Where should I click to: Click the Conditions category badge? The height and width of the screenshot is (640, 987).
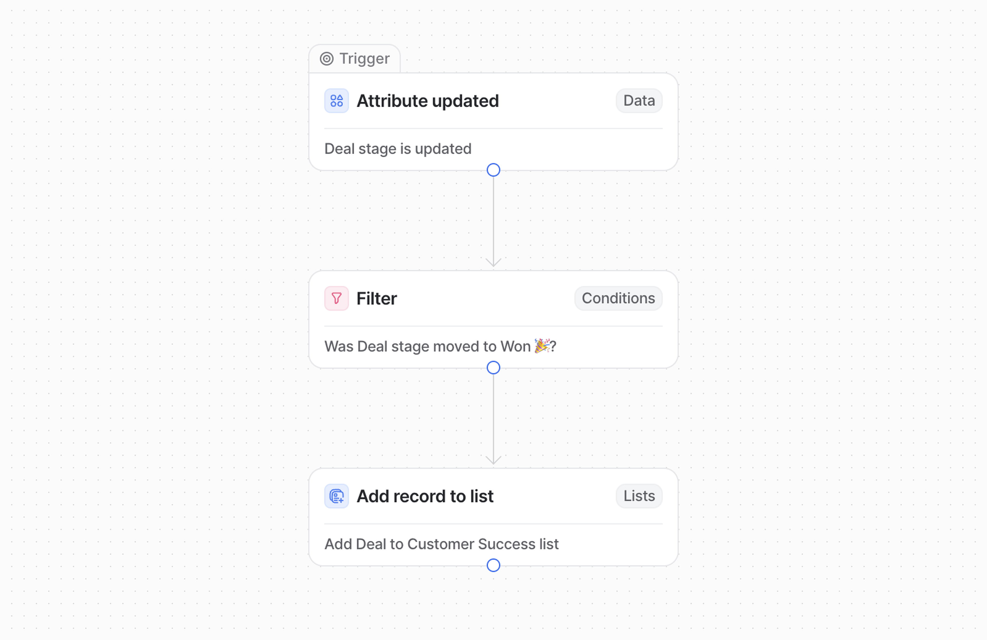[618, 298]
